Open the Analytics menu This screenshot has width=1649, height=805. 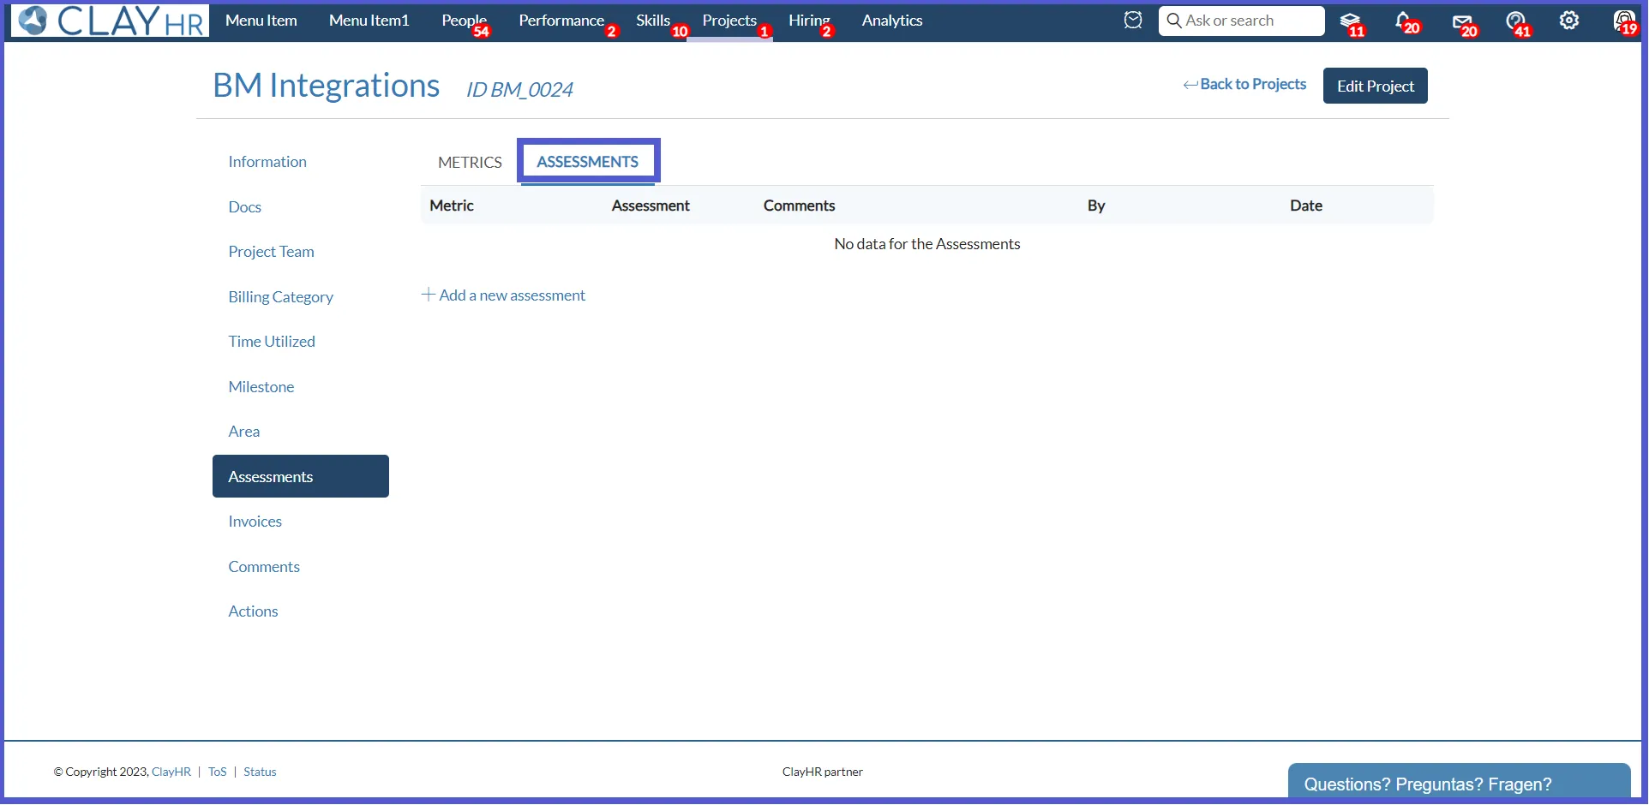click(892, 21)
